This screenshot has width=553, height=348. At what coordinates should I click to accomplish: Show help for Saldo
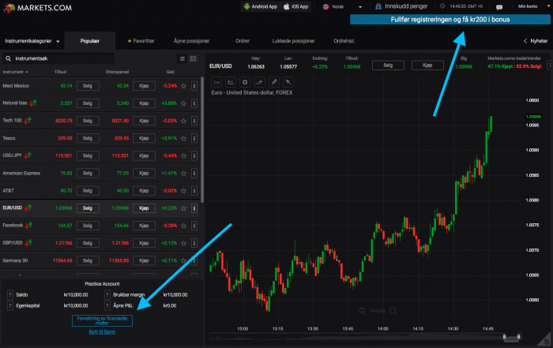tap(9, 295)
